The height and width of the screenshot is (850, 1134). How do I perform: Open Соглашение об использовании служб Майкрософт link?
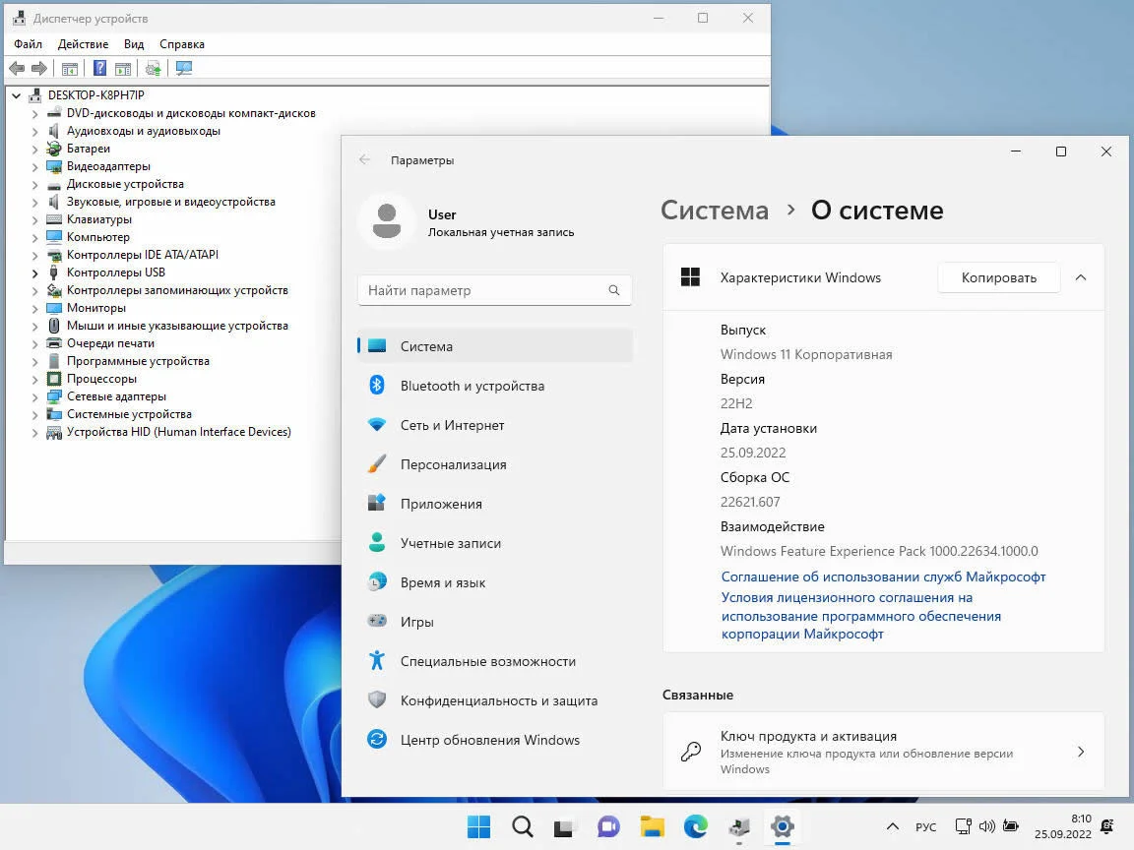(x=883, y=577)
